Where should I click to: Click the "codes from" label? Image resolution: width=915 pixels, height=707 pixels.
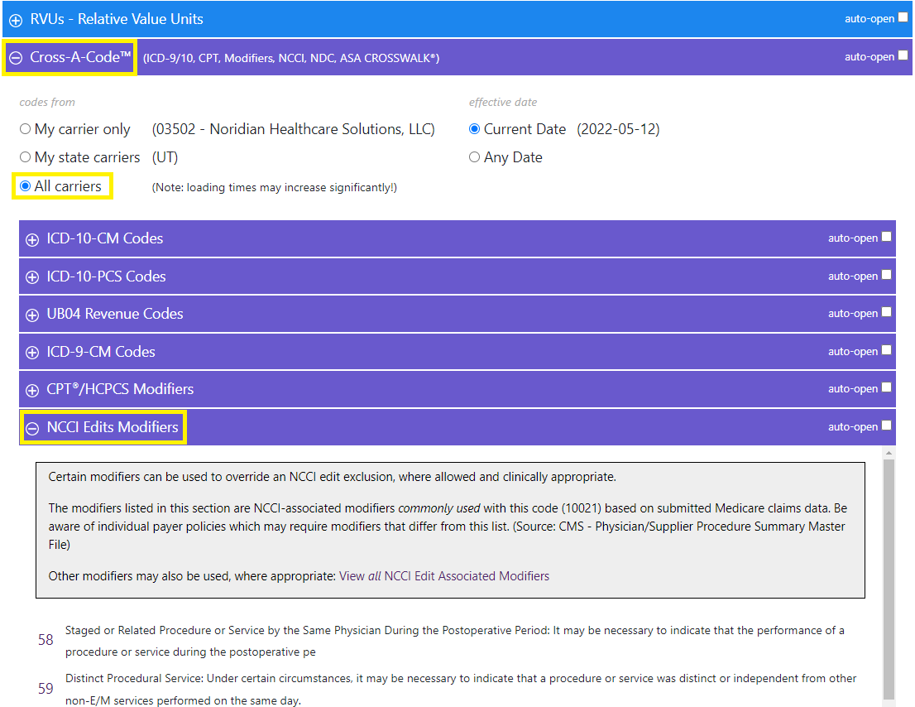pos(47,102)
